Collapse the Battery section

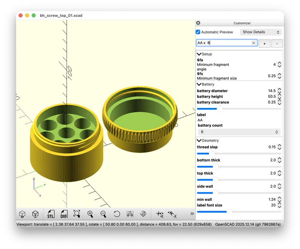pyautogui.click(x=199, y=84)
